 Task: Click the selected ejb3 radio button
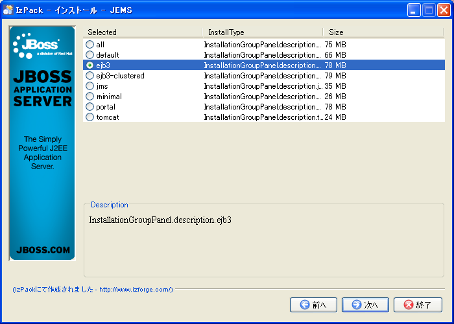[90, 65]
